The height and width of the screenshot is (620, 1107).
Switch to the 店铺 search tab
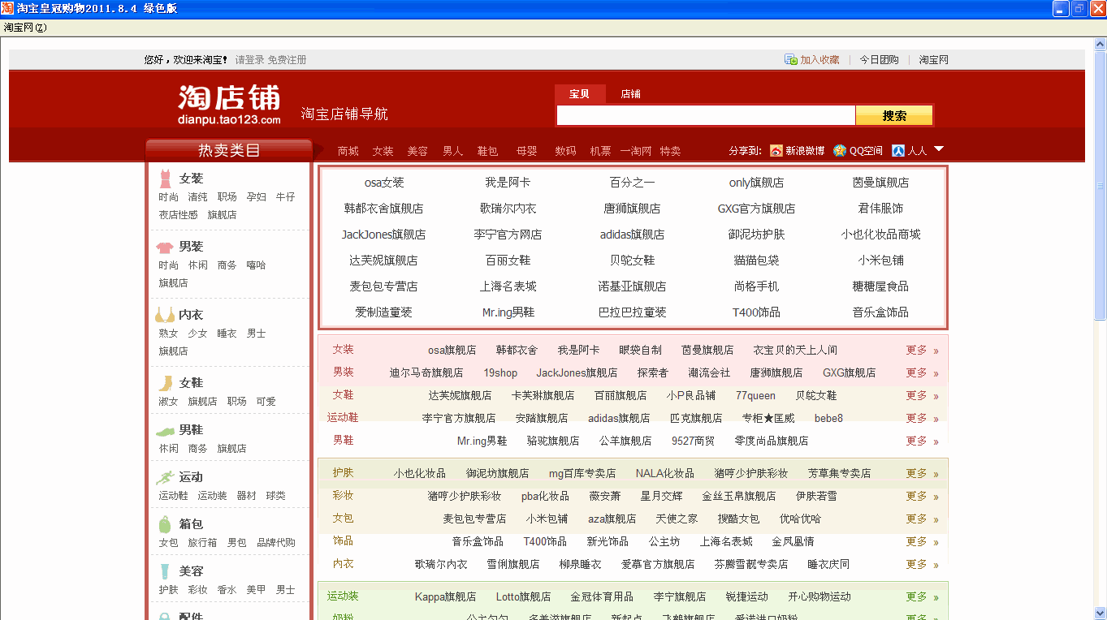click(630, 94)
